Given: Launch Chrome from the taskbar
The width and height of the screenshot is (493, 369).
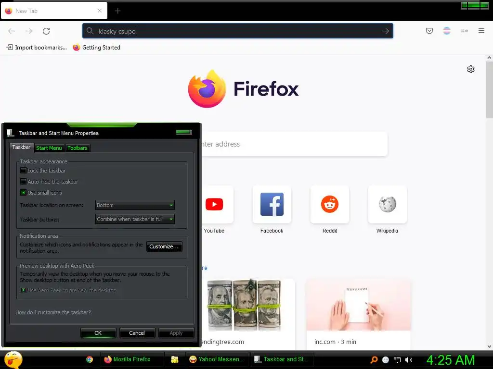Looking at the screenshot, I should (x=90, y=359).
